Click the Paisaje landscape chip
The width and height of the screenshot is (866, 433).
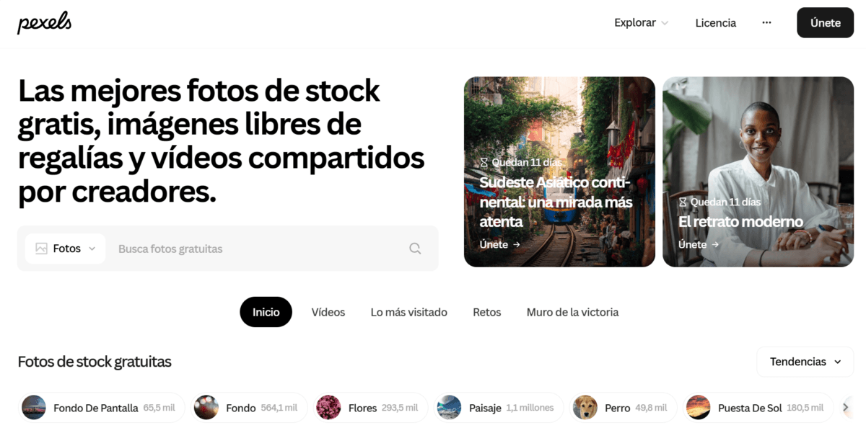499,408
